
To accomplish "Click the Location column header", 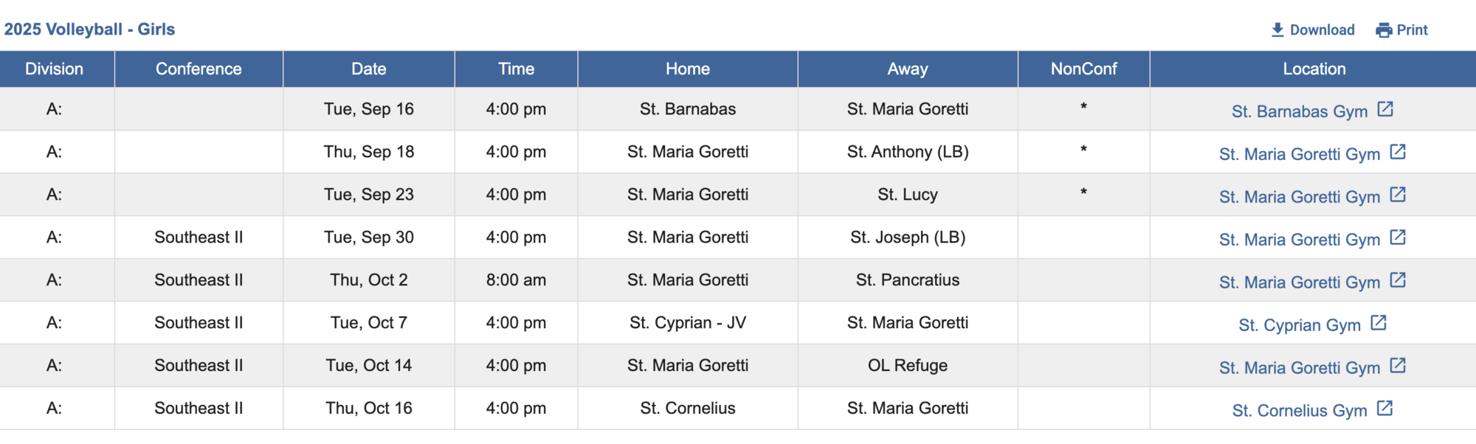I will point(1314,69).
